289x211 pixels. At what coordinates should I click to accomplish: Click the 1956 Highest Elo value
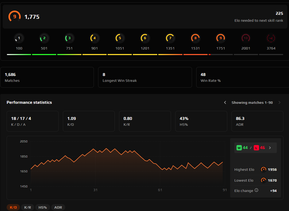[272, 169]
